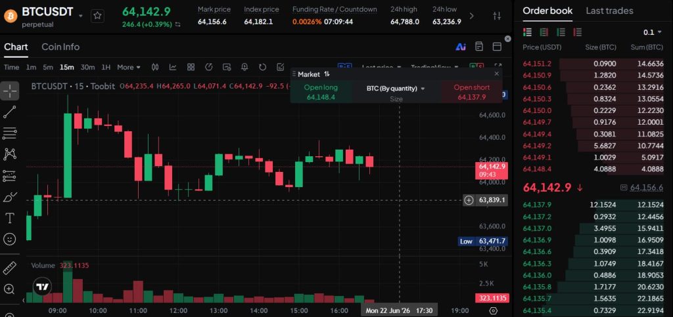Switch to the Coin Info tab
673x317 pixels.
[x=60, y=47]
